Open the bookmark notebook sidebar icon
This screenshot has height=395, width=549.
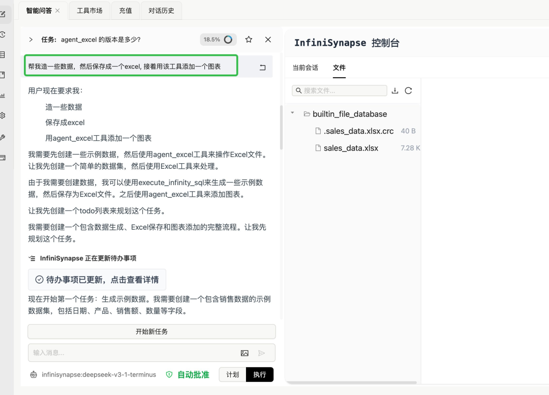coord(3,75)
